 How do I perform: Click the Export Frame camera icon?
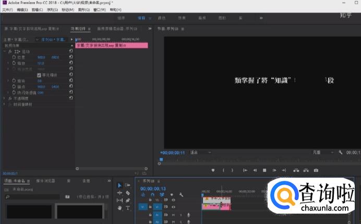(x=316, y=170)
